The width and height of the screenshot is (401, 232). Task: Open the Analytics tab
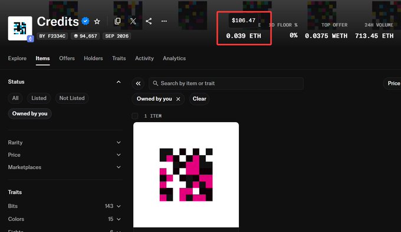(175, 58)
